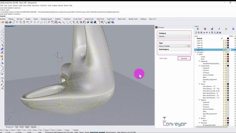Save the model using the floppy disk icon
This screenshot has height=133, width=236.
click(x=7, y=22)
